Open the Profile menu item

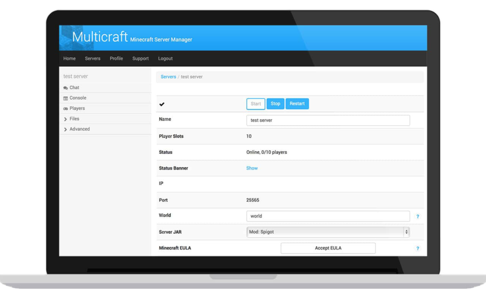pos(116,58)
